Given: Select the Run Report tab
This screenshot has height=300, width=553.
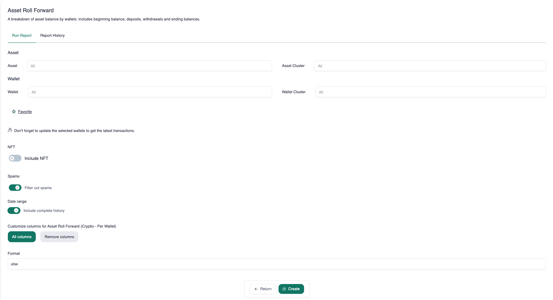Looking at the screenshot, I should coord(22,35).
